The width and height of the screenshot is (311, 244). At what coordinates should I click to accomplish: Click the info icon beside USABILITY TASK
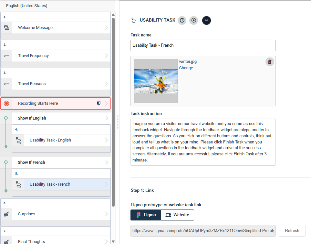(182, 20)
